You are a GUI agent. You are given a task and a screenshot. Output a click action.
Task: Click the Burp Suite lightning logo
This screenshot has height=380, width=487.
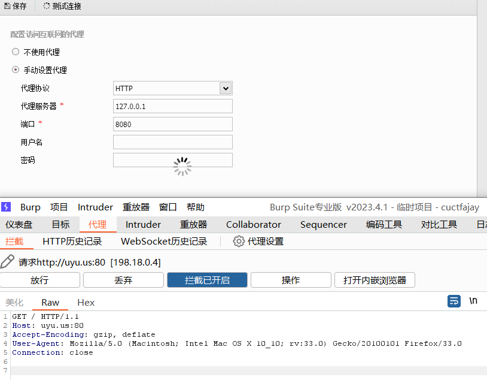coord(6,207)
